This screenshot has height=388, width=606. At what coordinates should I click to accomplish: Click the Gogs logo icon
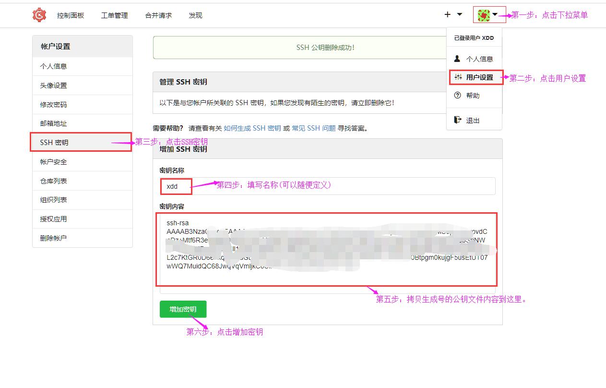click(39, 15)
